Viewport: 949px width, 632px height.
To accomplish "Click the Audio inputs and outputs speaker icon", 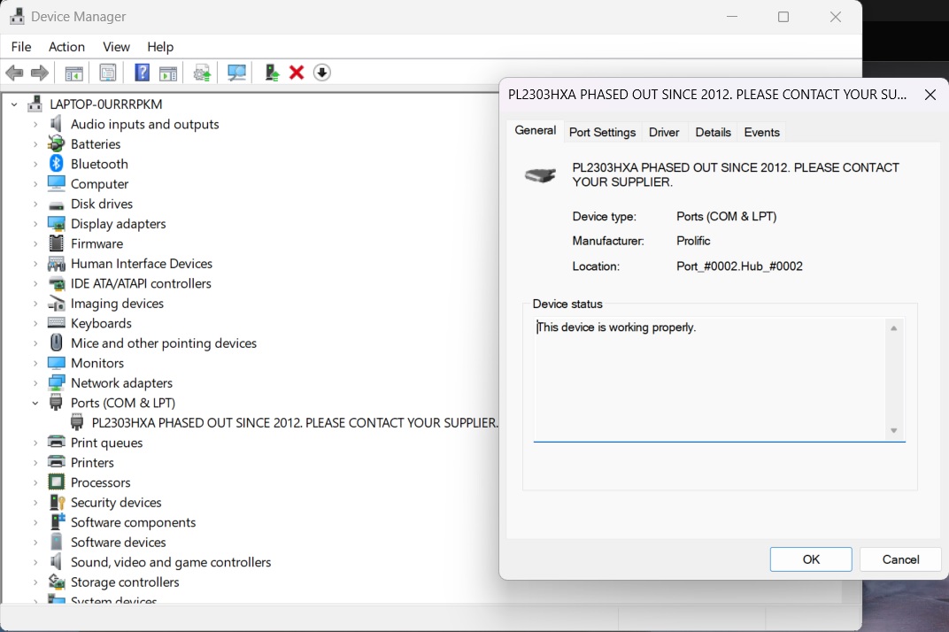I will (x=56, y=124).
